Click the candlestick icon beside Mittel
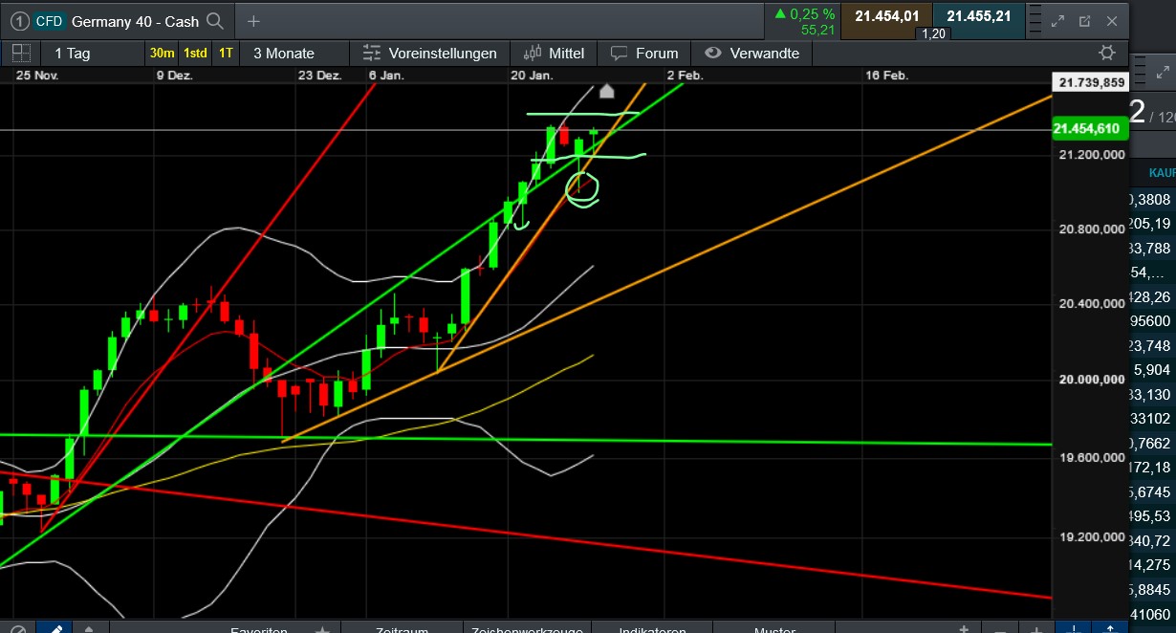1176x633 pixels. (531, 53)
